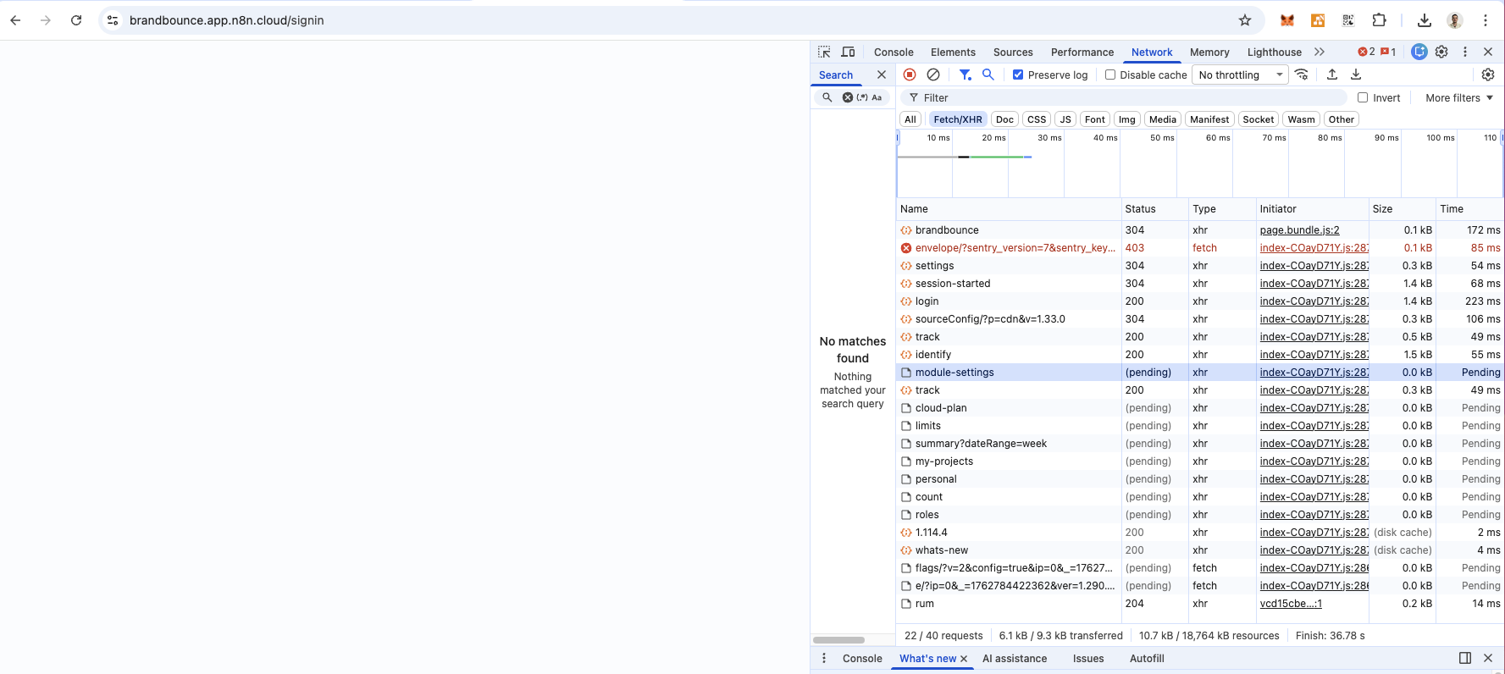Switch to the Lighthouse tab

tap(1274, 52)
